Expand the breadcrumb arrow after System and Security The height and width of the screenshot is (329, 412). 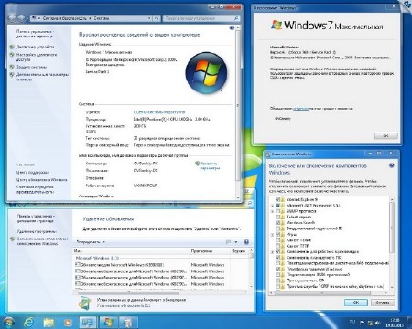[90, 18]
